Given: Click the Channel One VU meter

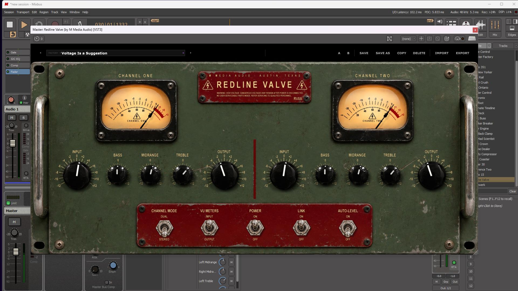Looking at the screenshot, I should [x=136, y=111].
